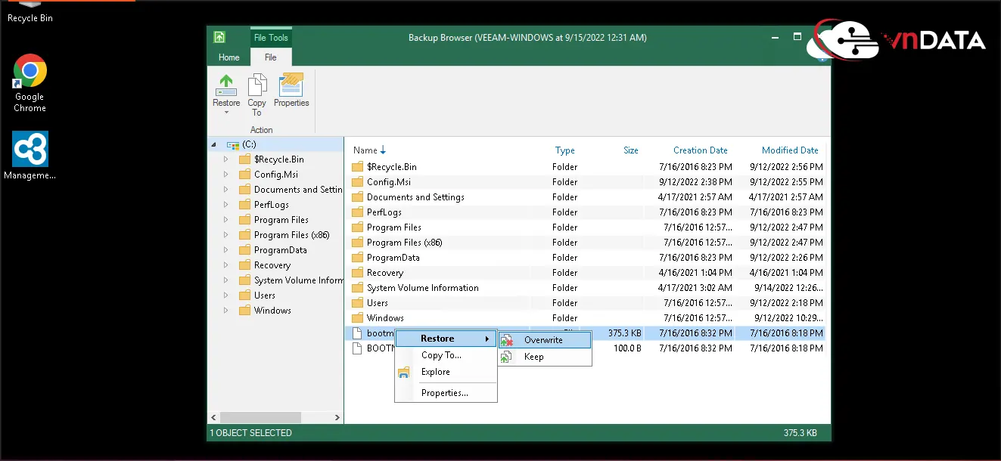Select Config.Msi folder icon in the file list
Screen dimensions: 1001x461
(x=358, y=182)
